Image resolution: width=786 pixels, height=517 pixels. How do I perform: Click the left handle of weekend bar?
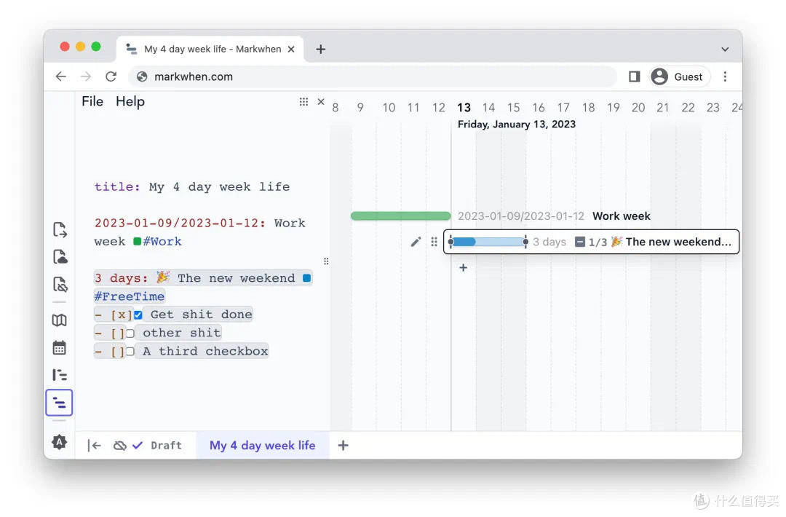[450, 242]
